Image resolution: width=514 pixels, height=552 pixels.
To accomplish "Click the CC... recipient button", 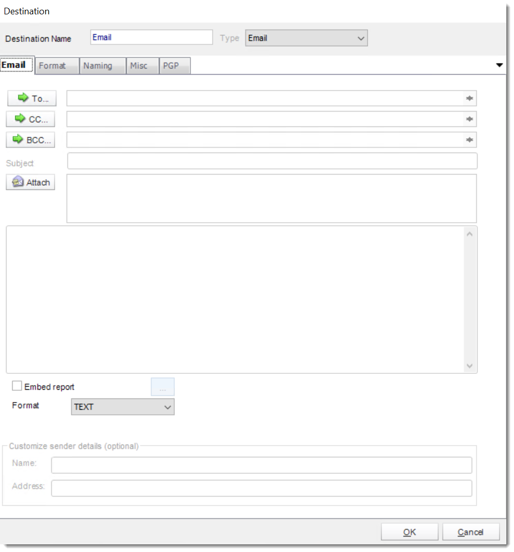I will coord(31,119).
